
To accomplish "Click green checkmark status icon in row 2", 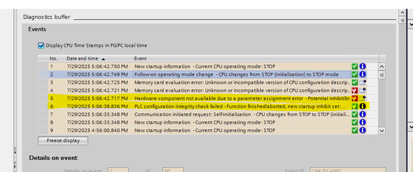I will [354, 74].
